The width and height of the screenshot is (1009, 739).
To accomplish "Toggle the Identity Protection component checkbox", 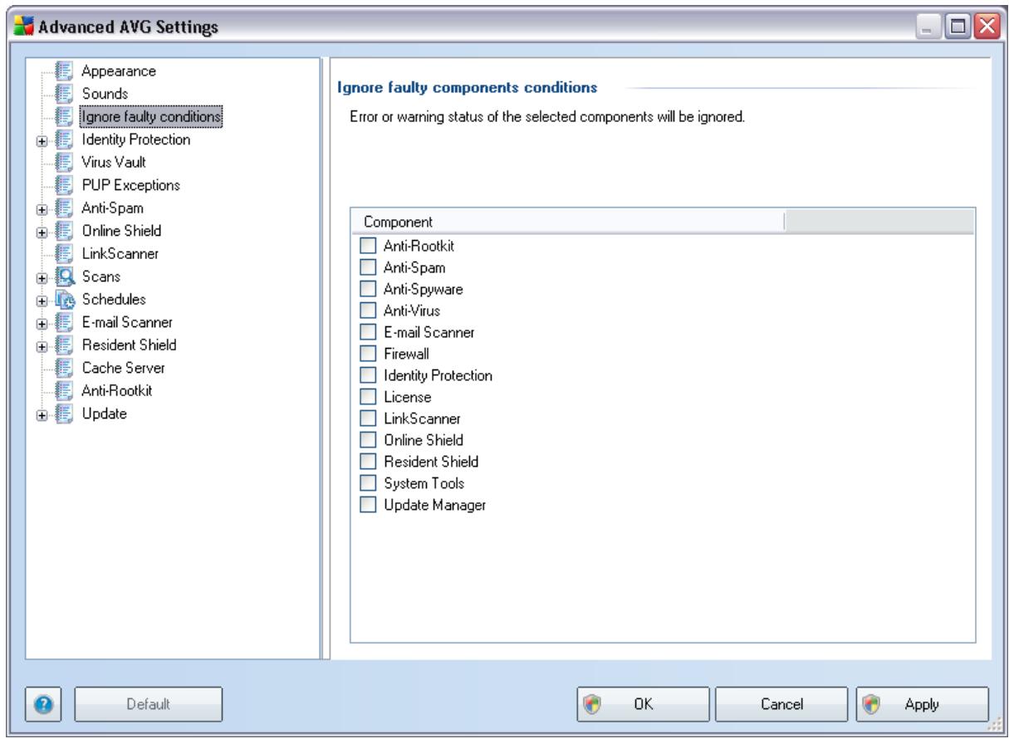I will point(367,375).
